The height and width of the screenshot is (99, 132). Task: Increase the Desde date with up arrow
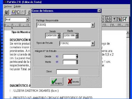click(59, 35)
